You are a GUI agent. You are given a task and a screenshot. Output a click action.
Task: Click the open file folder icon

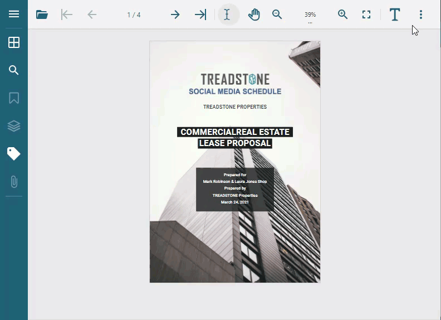[42, 14]
